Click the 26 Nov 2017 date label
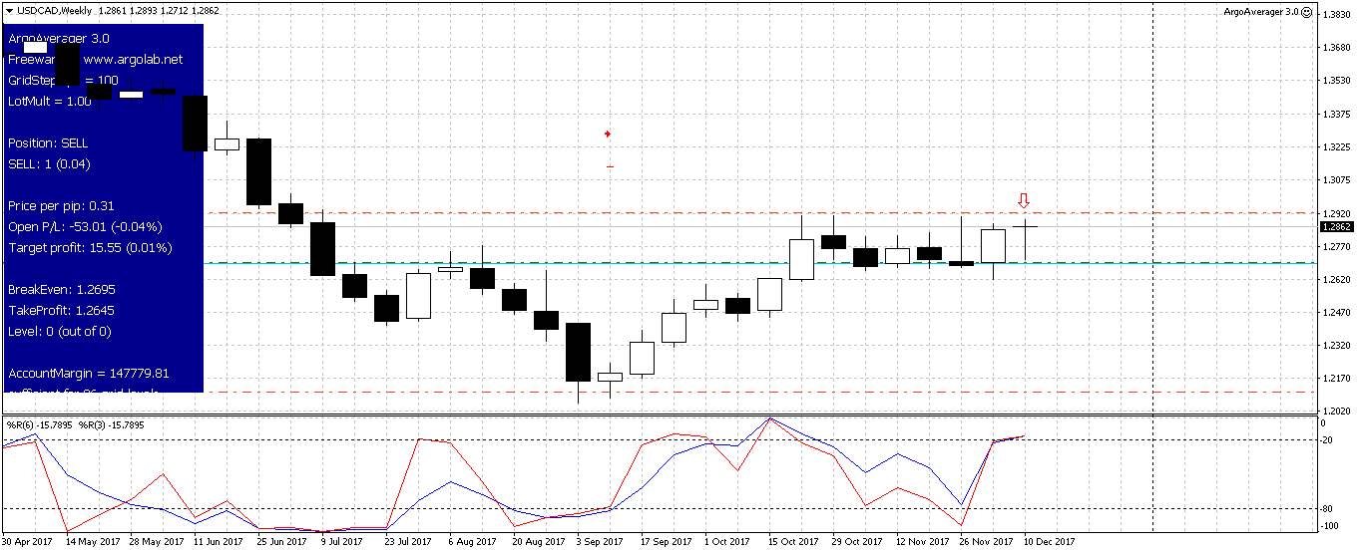Viewport: 1357px width, 553px height. click(987, 542)
